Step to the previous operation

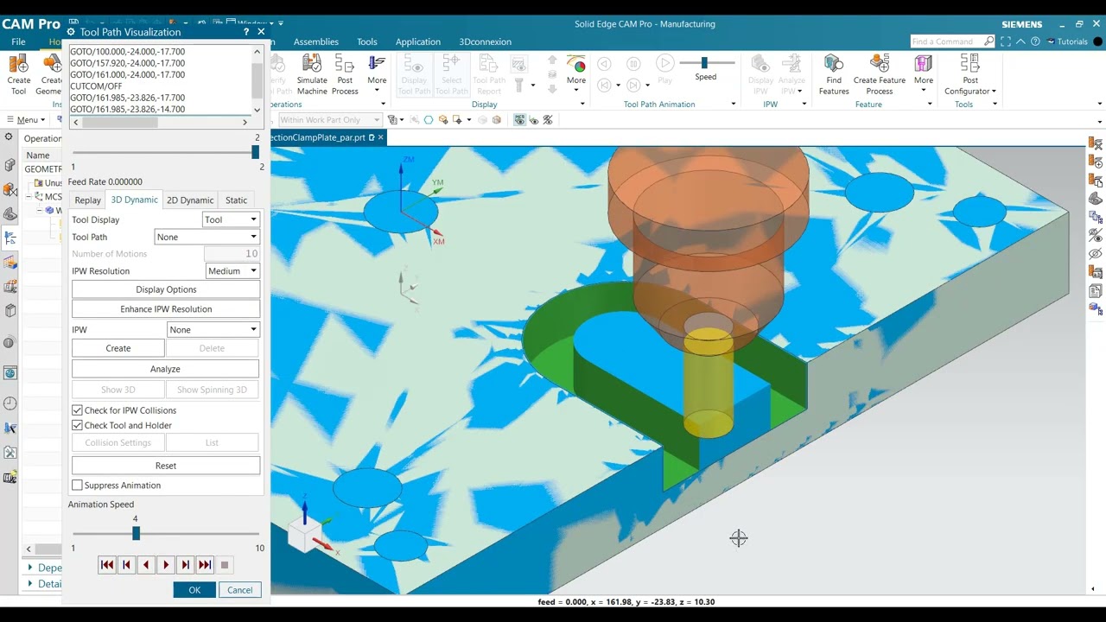[x=126, y=565]
